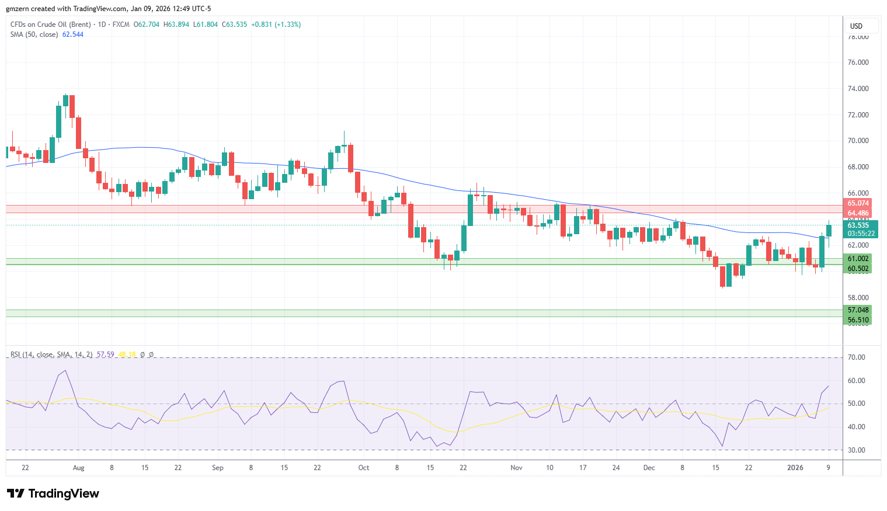Click the 2026 label on the time axis

click(x=795, y=468)
